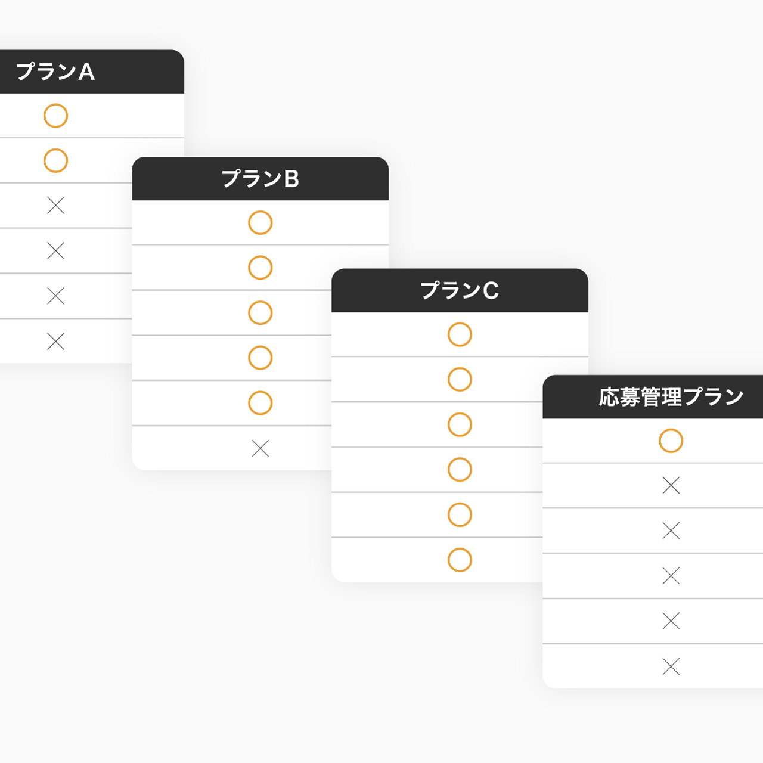Image resolution: width=763 pixels, height=763 pixels.
Task: Select first orange circle under プランA
Action: click(x=55, y=116)
